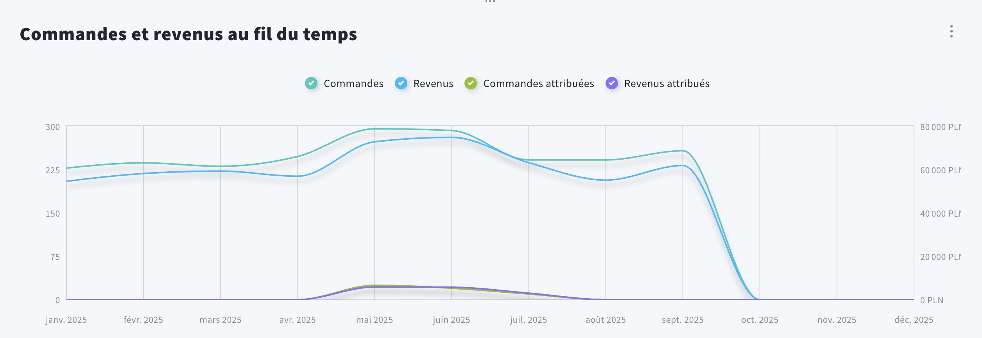The height and width of the screenshot is (338, 982).
Task: Toggle the blue Revenus series checkbox
Action: coord(401,83)
